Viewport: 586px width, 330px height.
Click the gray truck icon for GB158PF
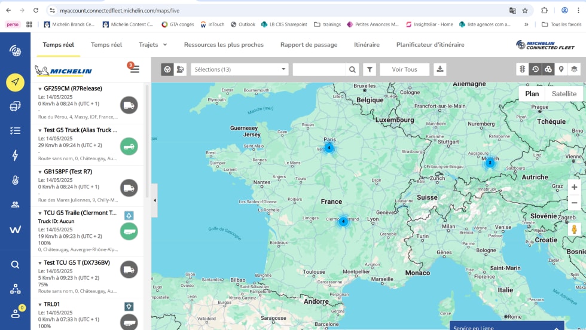tap(129, 188)
